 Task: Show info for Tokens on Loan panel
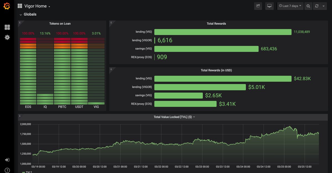(19, 22)
